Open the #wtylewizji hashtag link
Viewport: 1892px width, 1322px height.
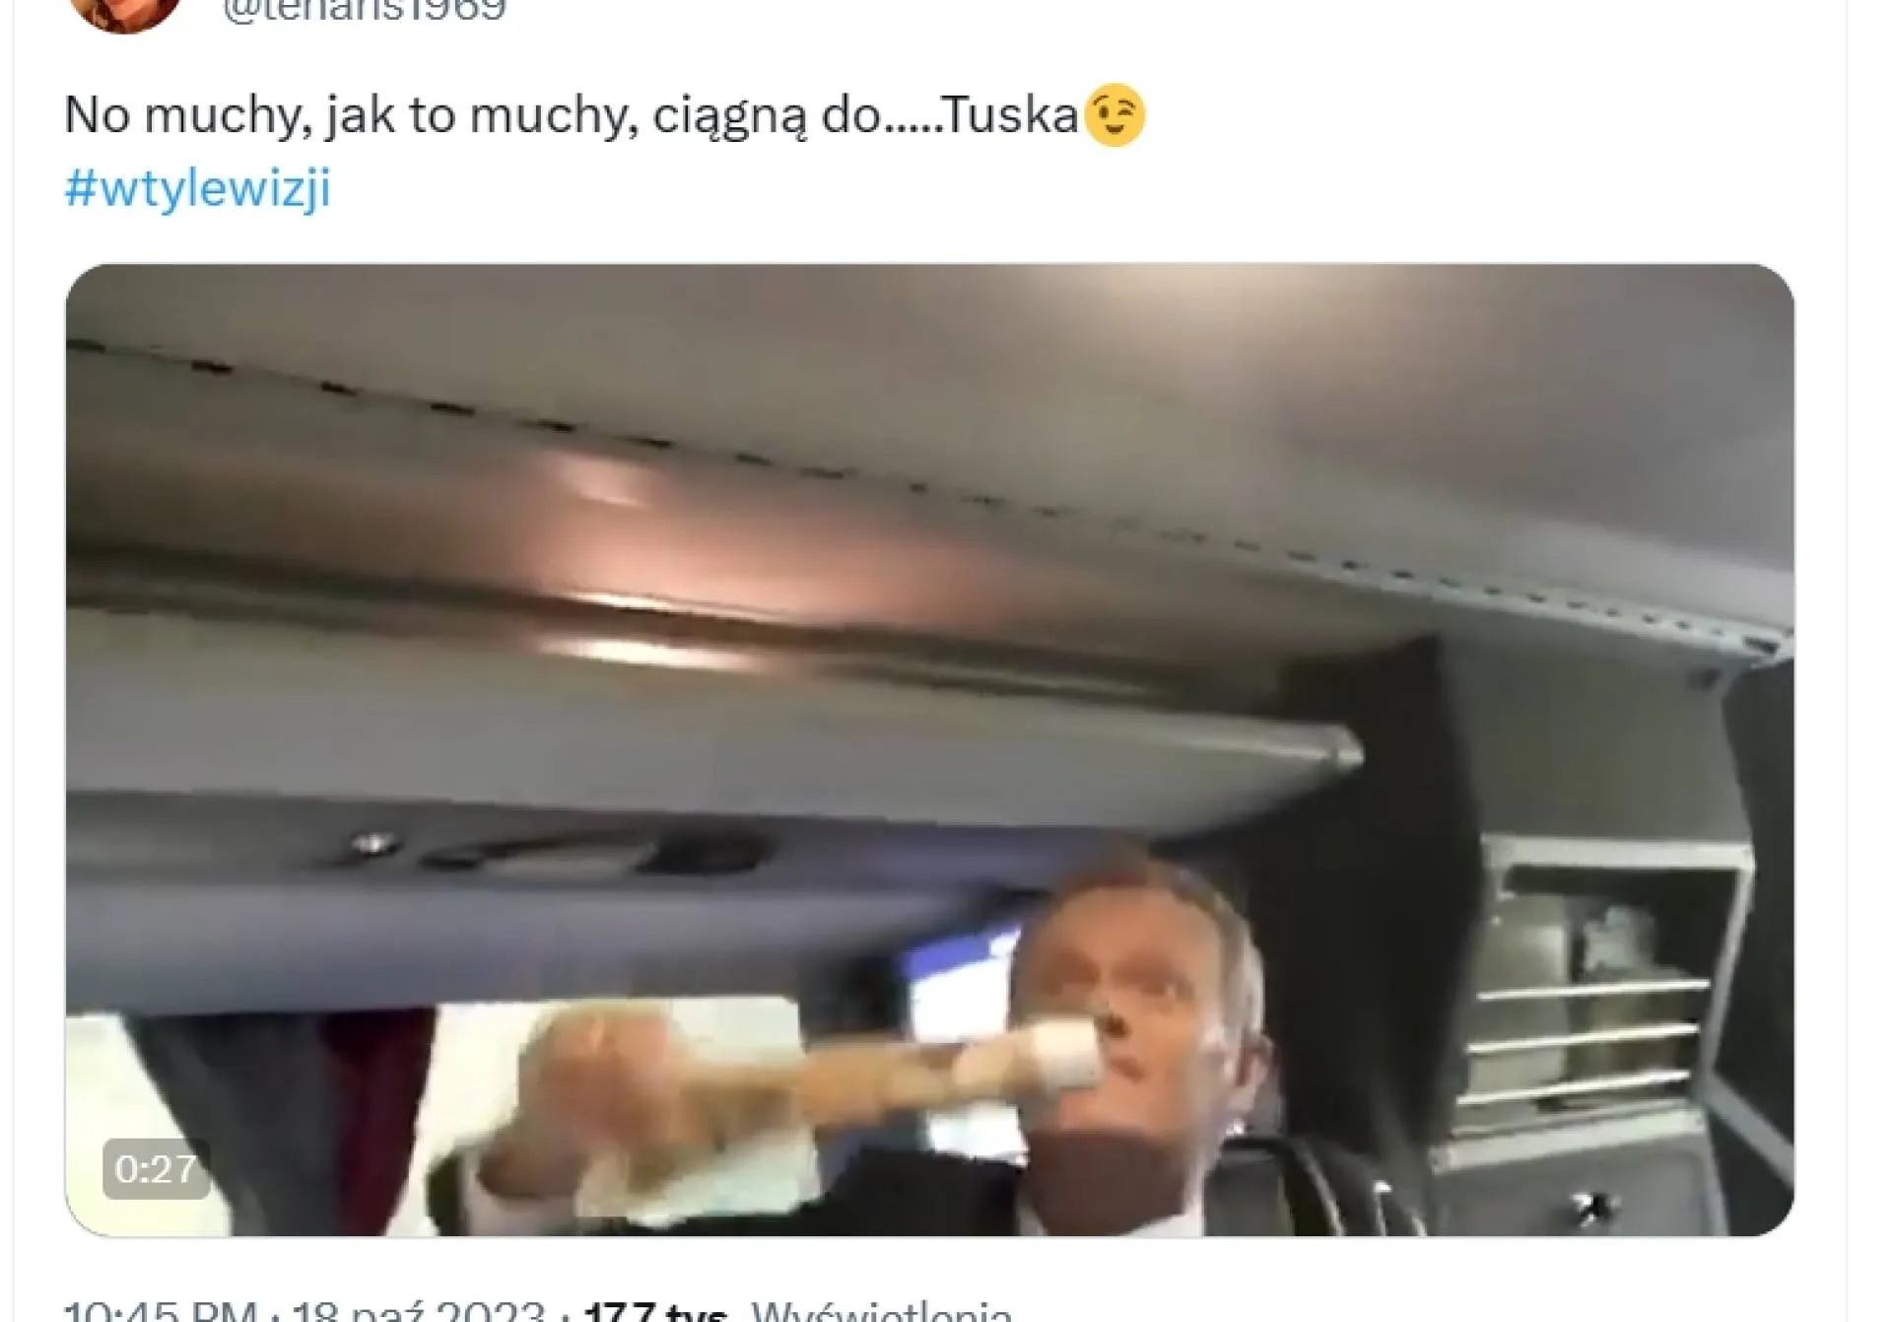point(197,187)
